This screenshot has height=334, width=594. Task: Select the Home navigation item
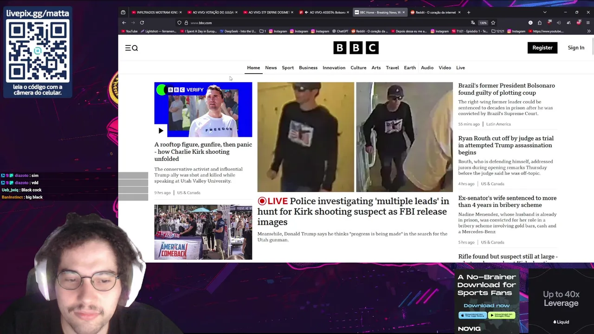point(253,68)
